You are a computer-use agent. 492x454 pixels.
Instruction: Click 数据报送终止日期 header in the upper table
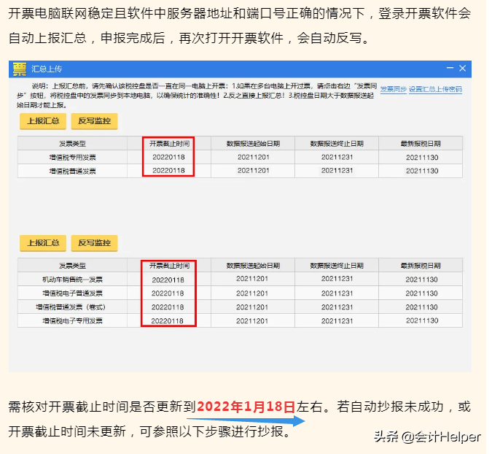point(337,144)
